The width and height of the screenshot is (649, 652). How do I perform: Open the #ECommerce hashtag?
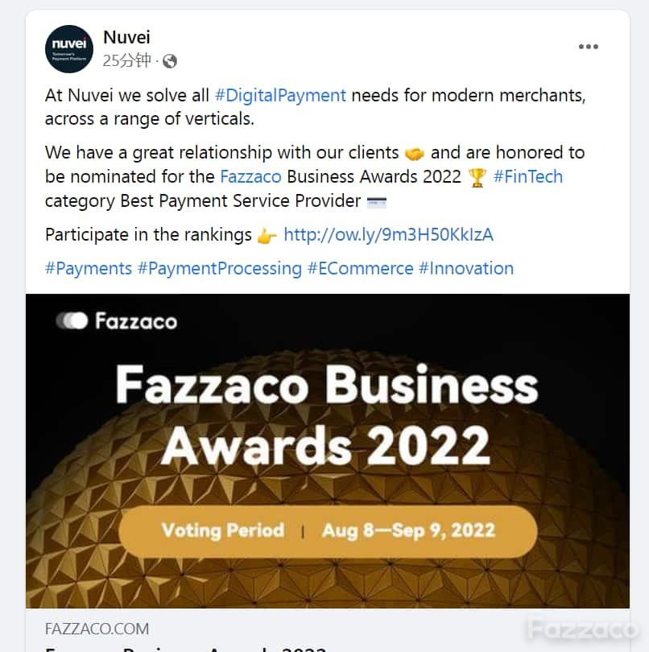pos(360,269)
